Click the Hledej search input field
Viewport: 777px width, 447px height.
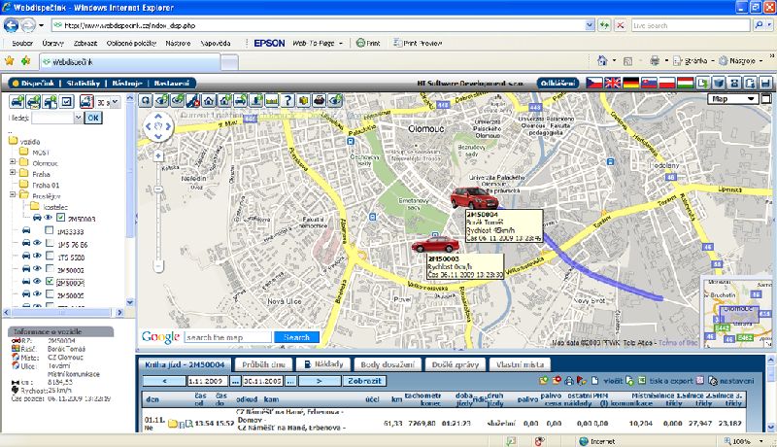tap(52, 118)
